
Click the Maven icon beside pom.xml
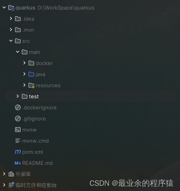coord(18,152)
